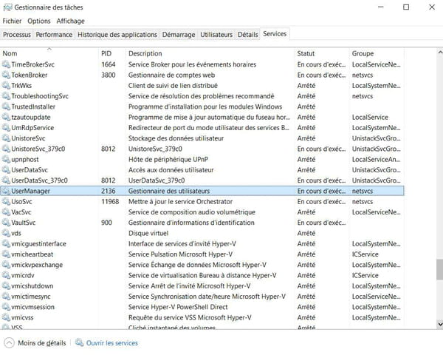Click the Moins de détails button
The image size is (443, 355).
pyautogui.click(x=35, y=343)
